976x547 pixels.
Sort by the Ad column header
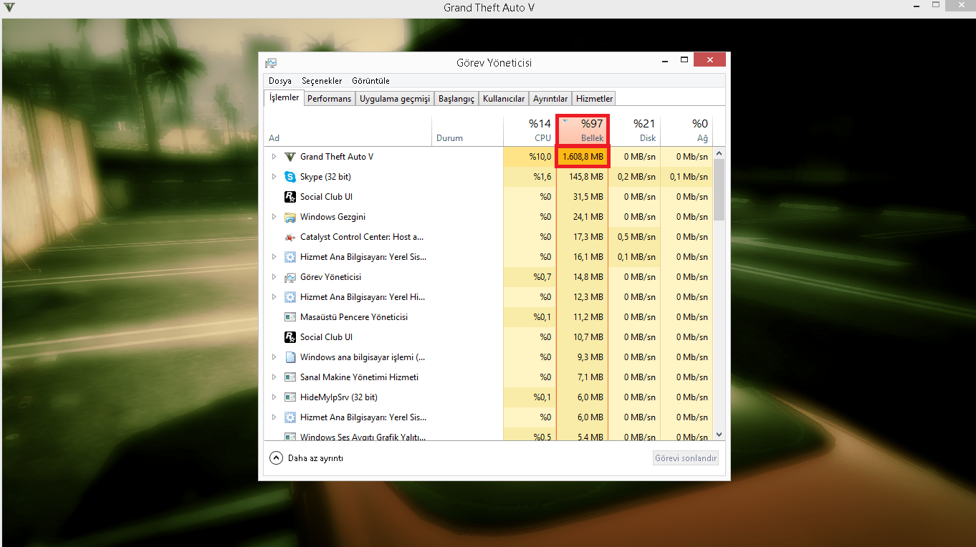click(x=349, y=130)
